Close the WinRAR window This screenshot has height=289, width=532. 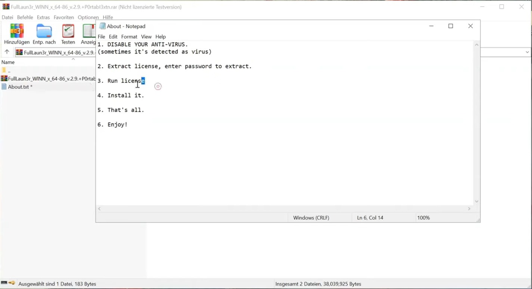pyautogui.click(x=522, y=7)
